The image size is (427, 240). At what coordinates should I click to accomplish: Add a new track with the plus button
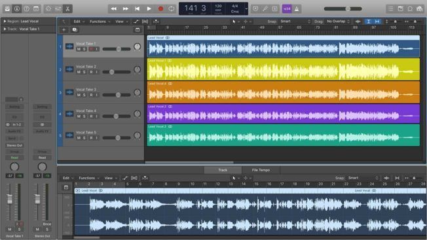click(64, 29)
